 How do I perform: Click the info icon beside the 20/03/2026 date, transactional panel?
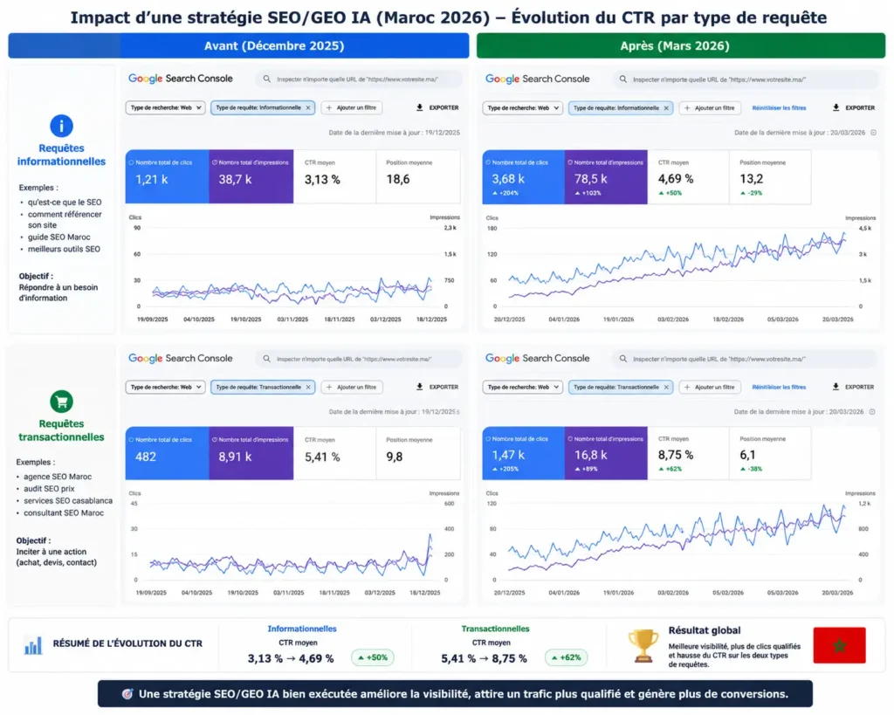(872, 412)
